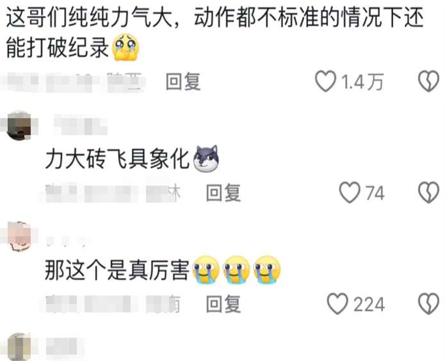Like the 力大砖飞具象化 comment
This screenshot has width=445, height=361.
(350, 193)
